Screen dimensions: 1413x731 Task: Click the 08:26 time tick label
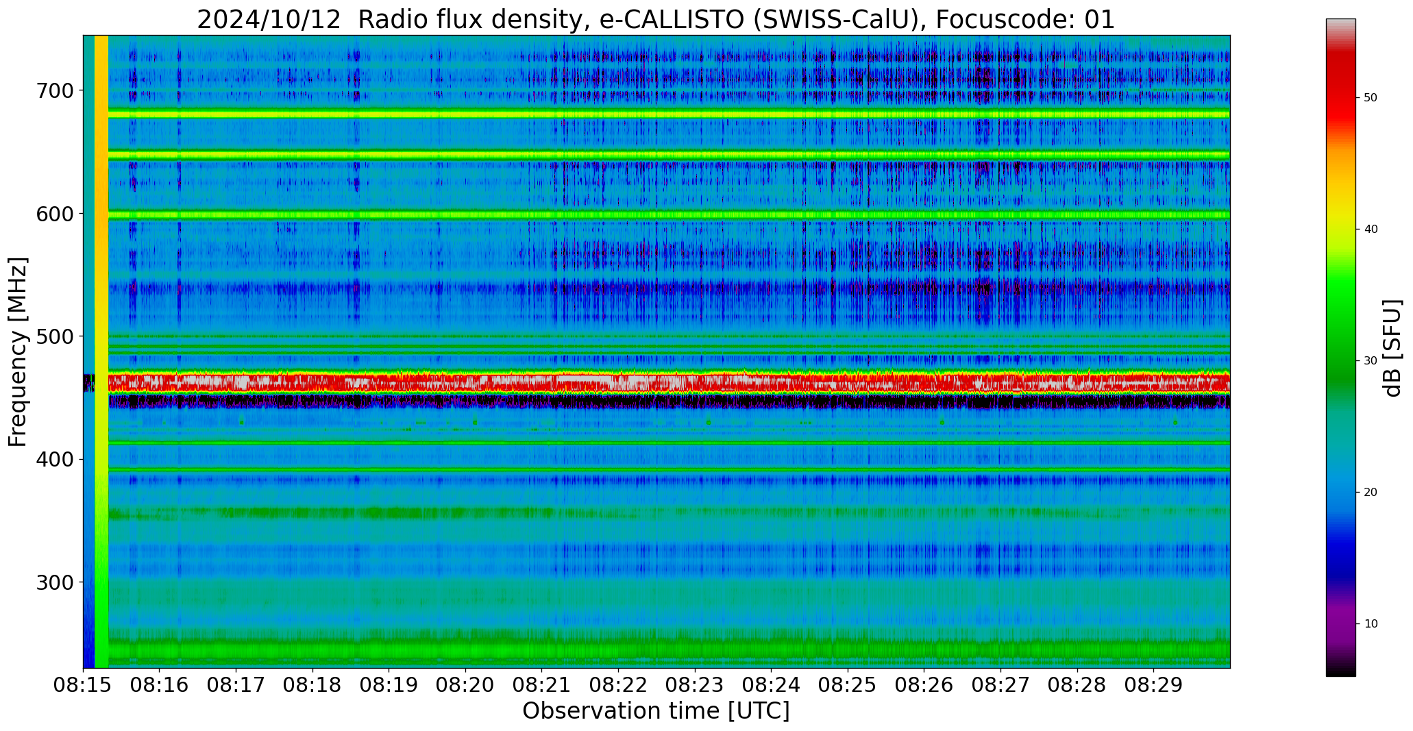point(924,686)
